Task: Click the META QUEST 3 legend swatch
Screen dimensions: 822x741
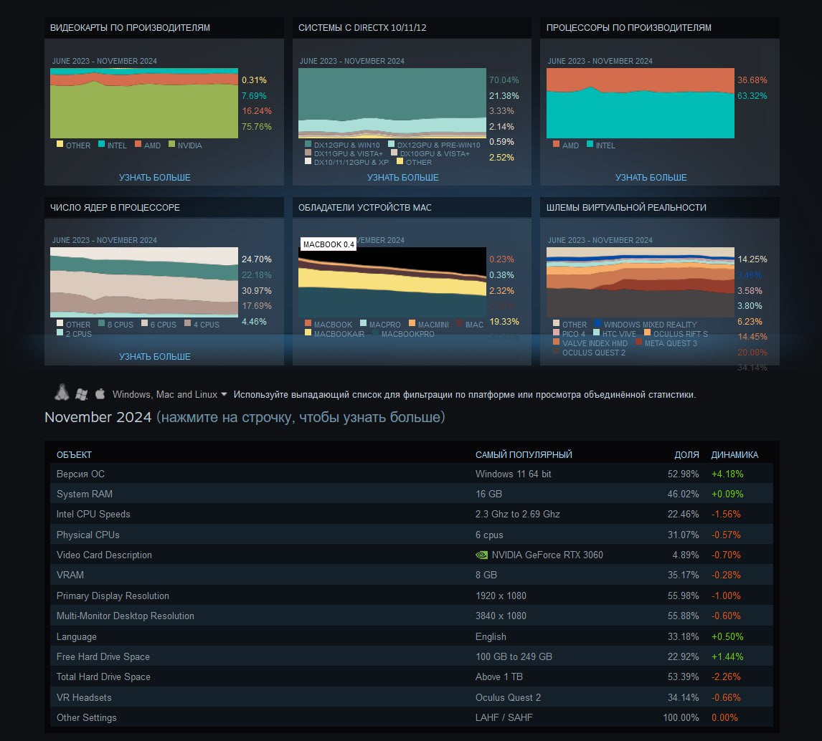Action: click(638, 342)
